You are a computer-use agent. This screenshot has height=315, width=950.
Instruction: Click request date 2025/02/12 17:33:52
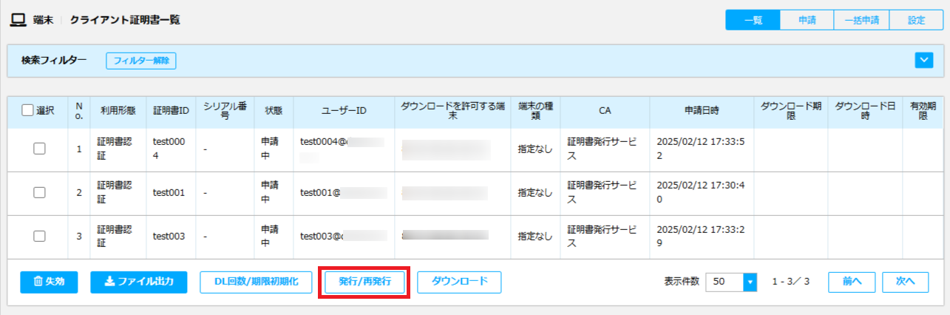click(x=700, y=149)
